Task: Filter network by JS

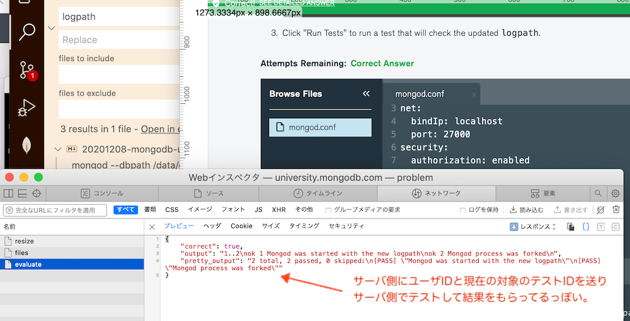Action: click(x=258, y=210)
